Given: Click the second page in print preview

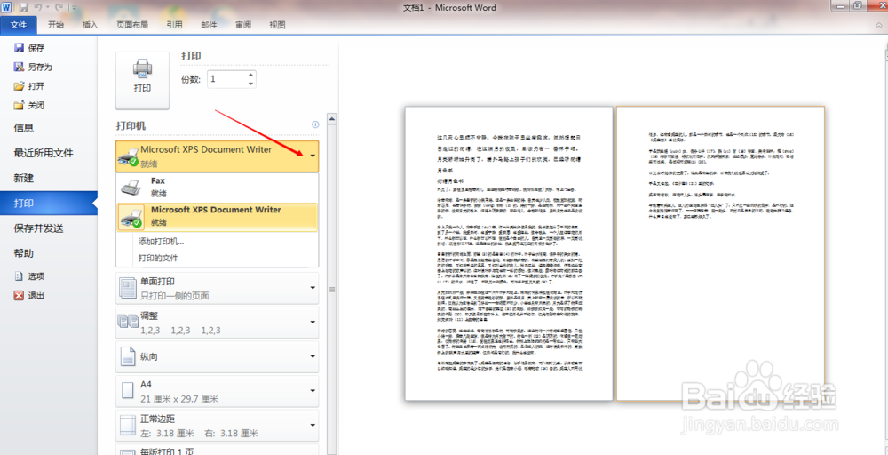Looking at the screenshot, I should pyautogui.click(x=720, y=253).
